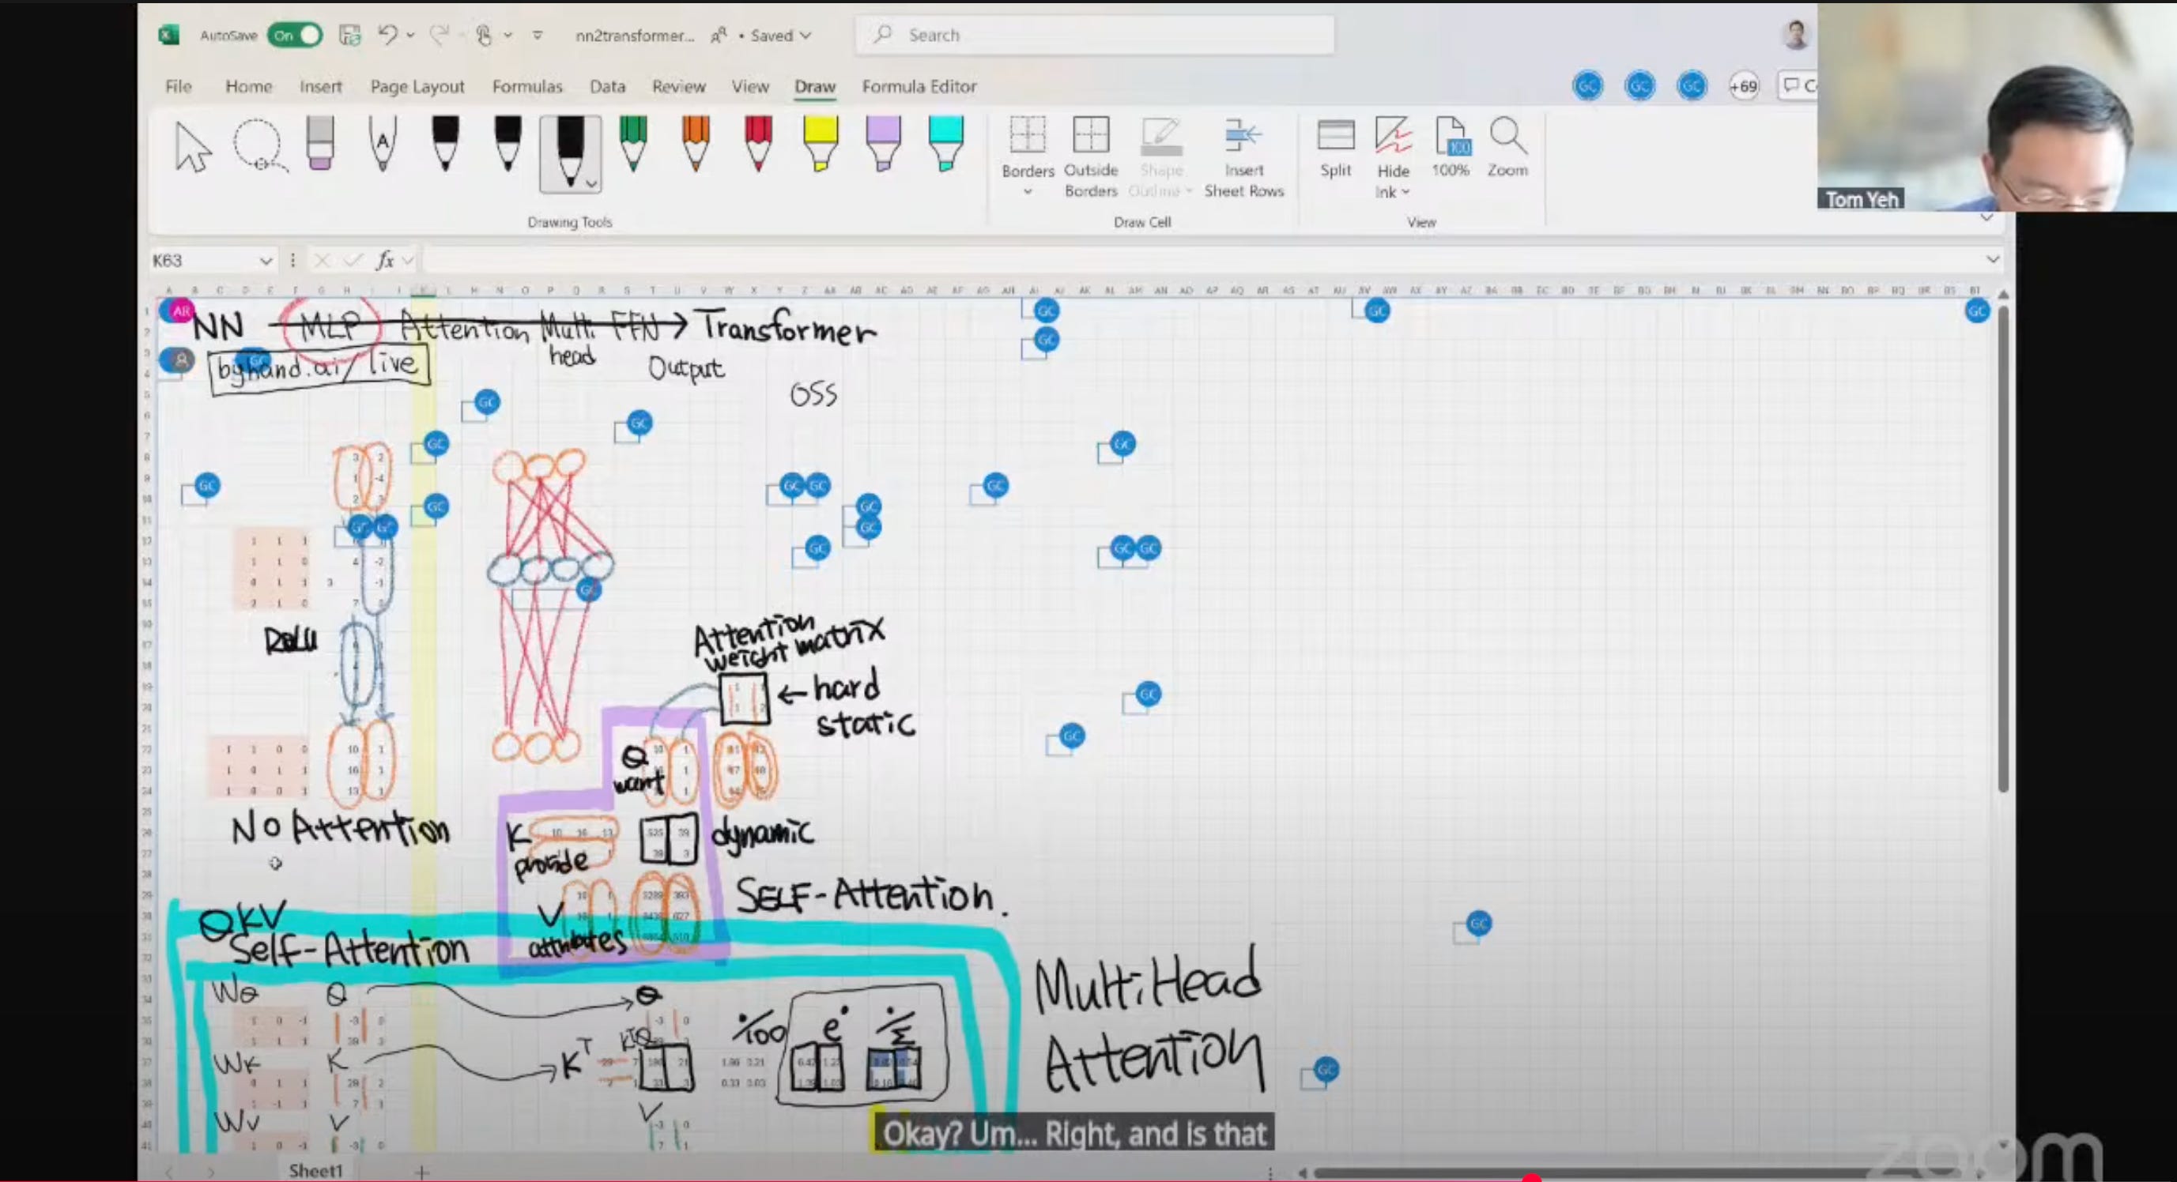2177x1182 pixels.
Task: Click the +69 collaborators button
Action: click(x=1744, y=86)
